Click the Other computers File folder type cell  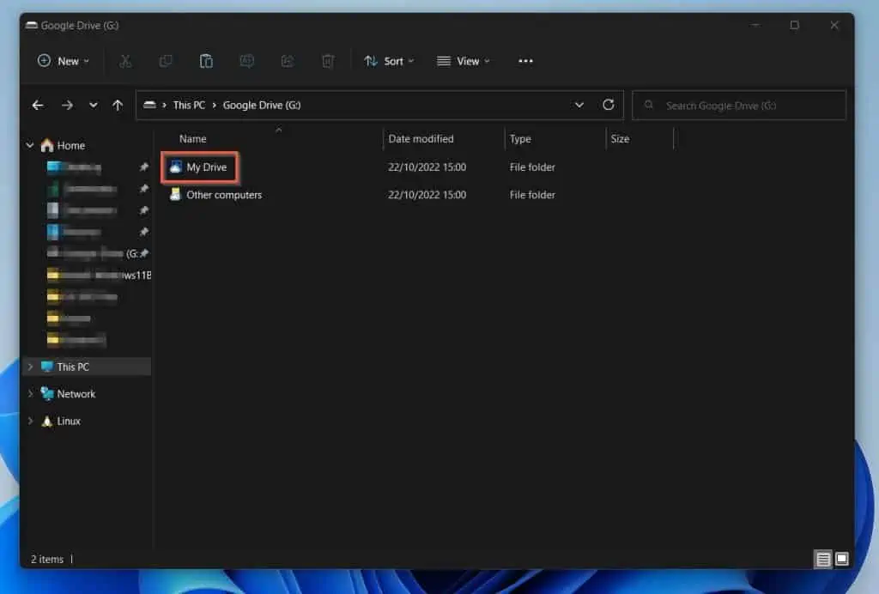point(532,195)
